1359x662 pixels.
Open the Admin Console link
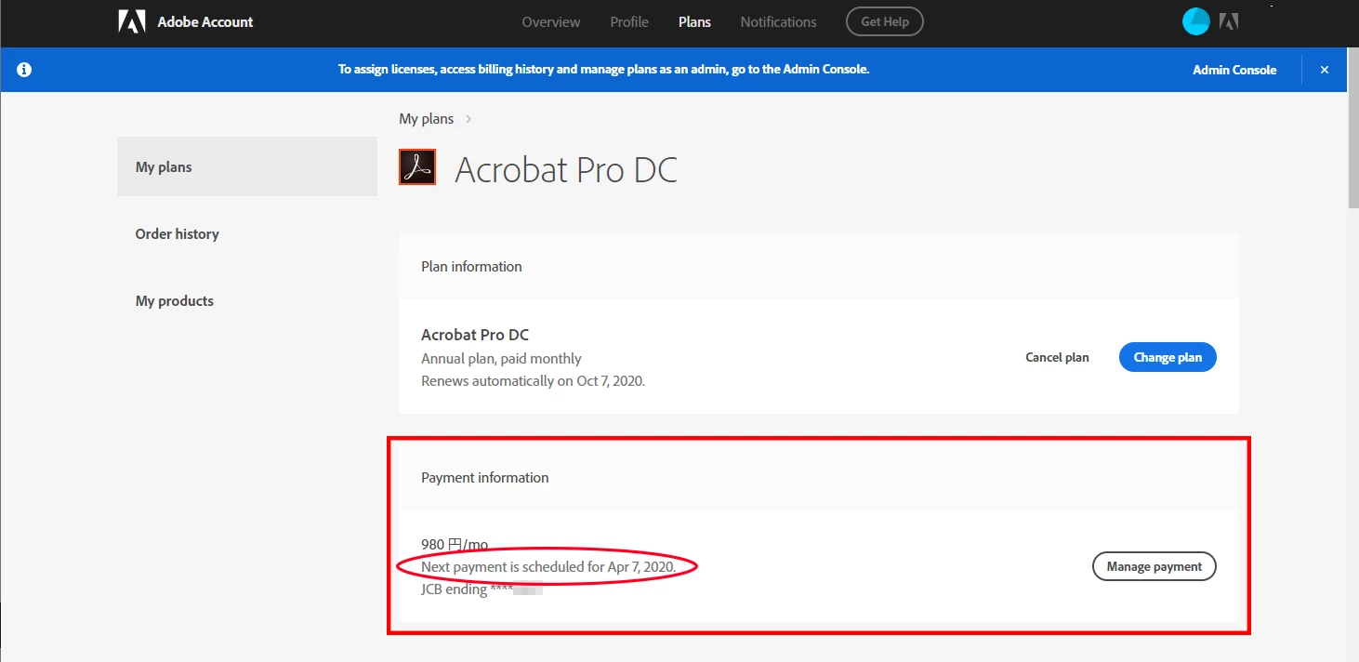pos(1234,70)
